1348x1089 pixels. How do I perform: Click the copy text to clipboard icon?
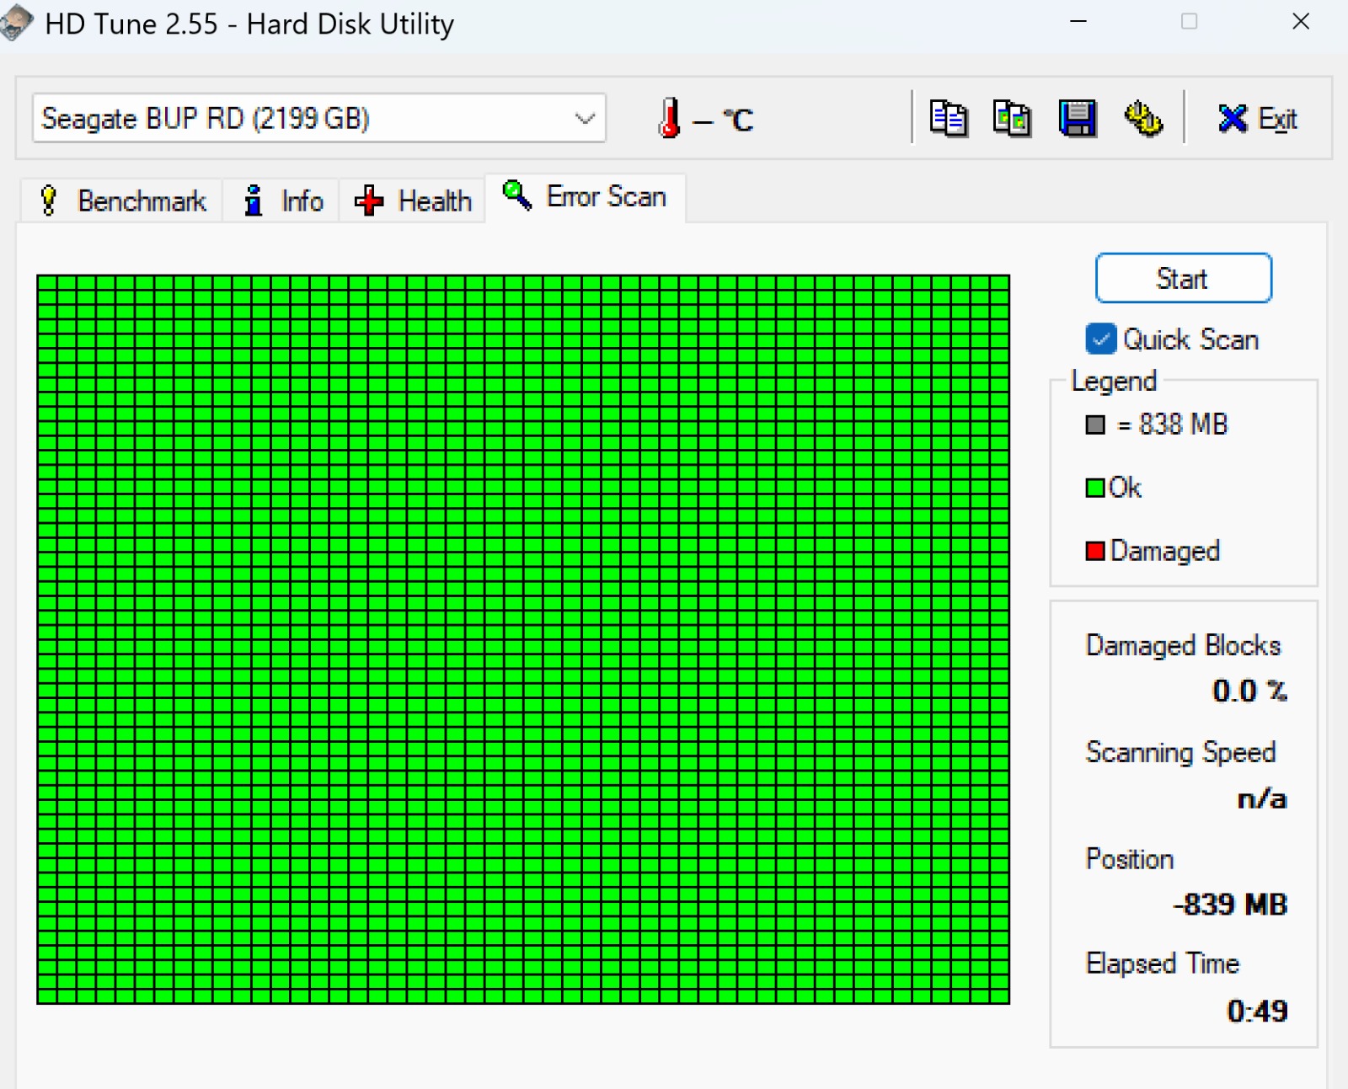pyautogui.click(x=948, y=118)
